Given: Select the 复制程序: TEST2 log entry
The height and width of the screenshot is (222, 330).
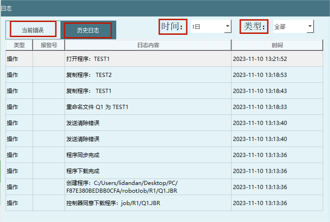Looking at the screenshot, I should click(148, 75).
